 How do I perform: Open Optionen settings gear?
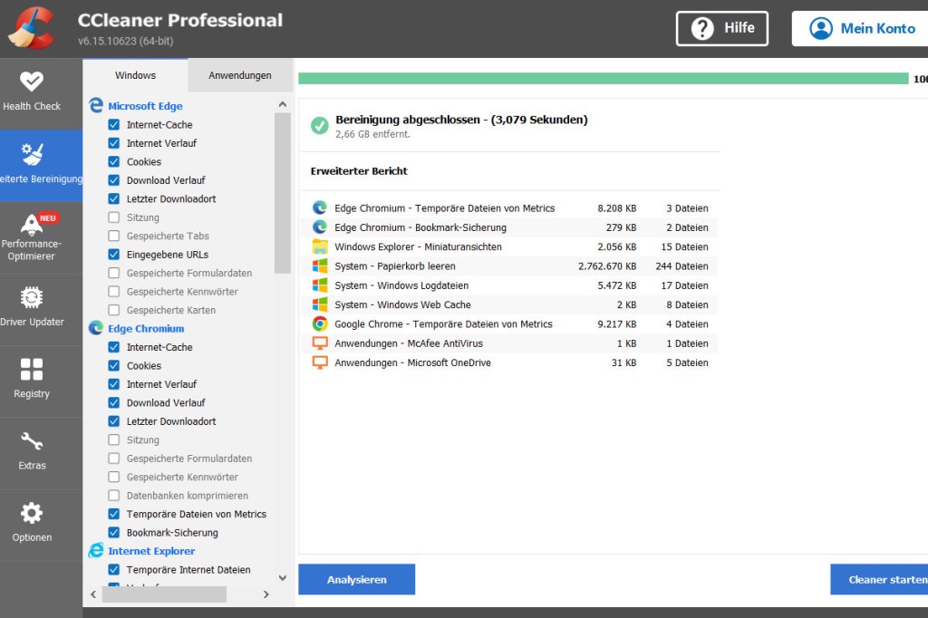coord(32,513)
